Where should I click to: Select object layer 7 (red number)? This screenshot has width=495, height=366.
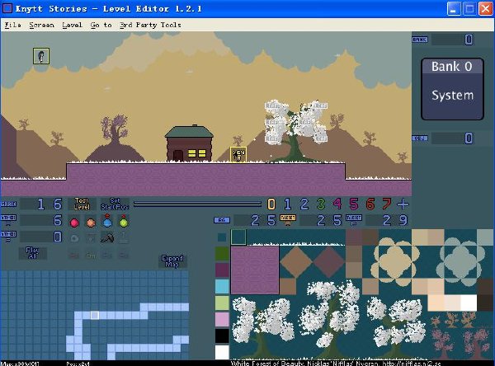point(386,204)
